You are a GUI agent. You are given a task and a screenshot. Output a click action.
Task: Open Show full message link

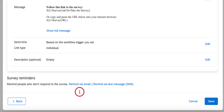58,31
